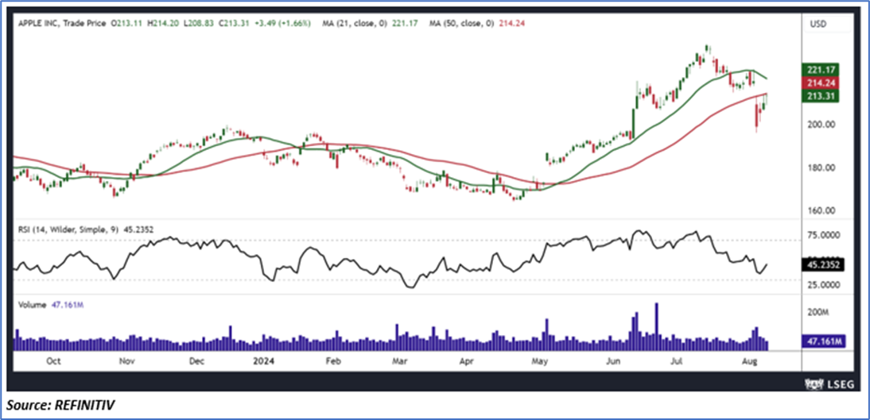Click the Volume 47.161M label
This screenshot has width=870, height=420.
pos(50,304)
